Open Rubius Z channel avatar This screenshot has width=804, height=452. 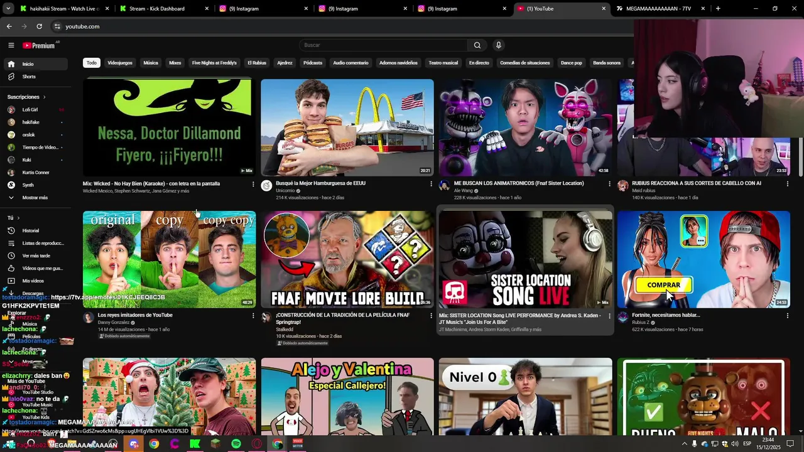[x=622, y=318]
